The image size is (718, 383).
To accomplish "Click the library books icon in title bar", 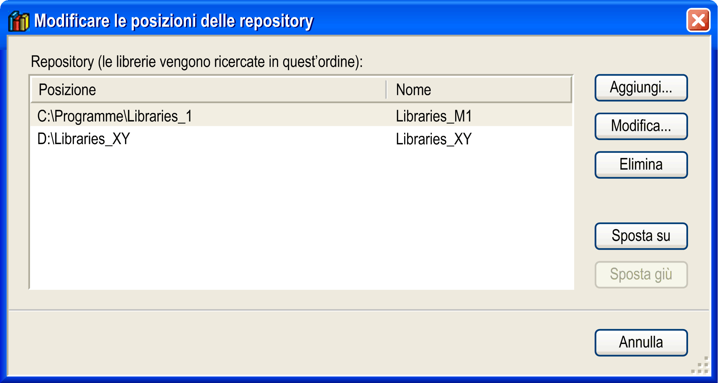I will pos(18,21).
